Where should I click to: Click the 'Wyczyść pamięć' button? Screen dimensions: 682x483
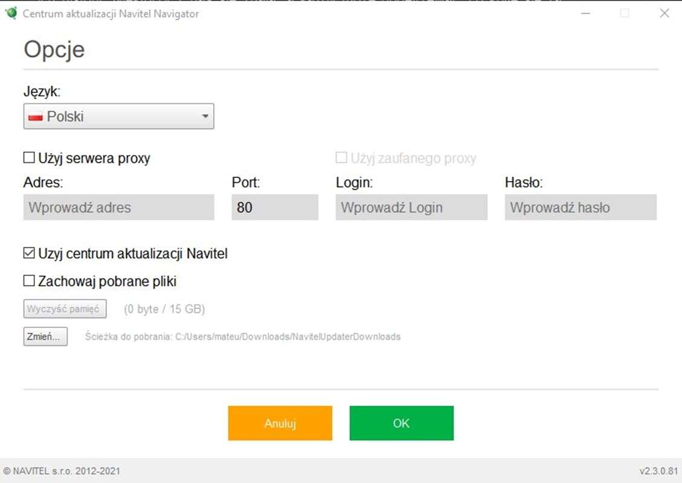click(x=65, y=309)
